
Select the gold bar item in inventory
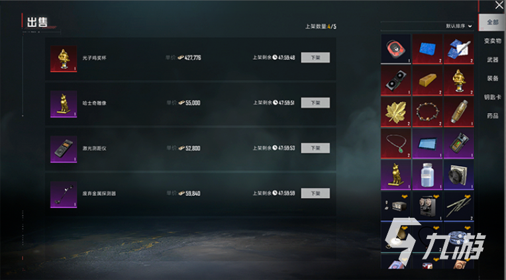[427, 81]
